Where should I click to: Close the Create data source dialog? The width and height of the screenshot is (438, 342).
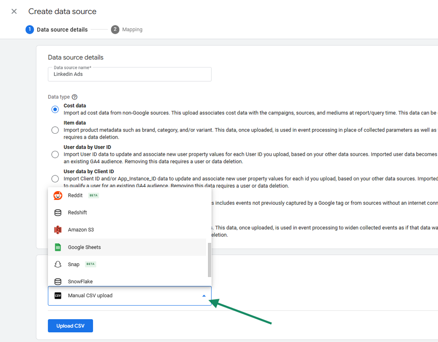(x=14, y=11)
